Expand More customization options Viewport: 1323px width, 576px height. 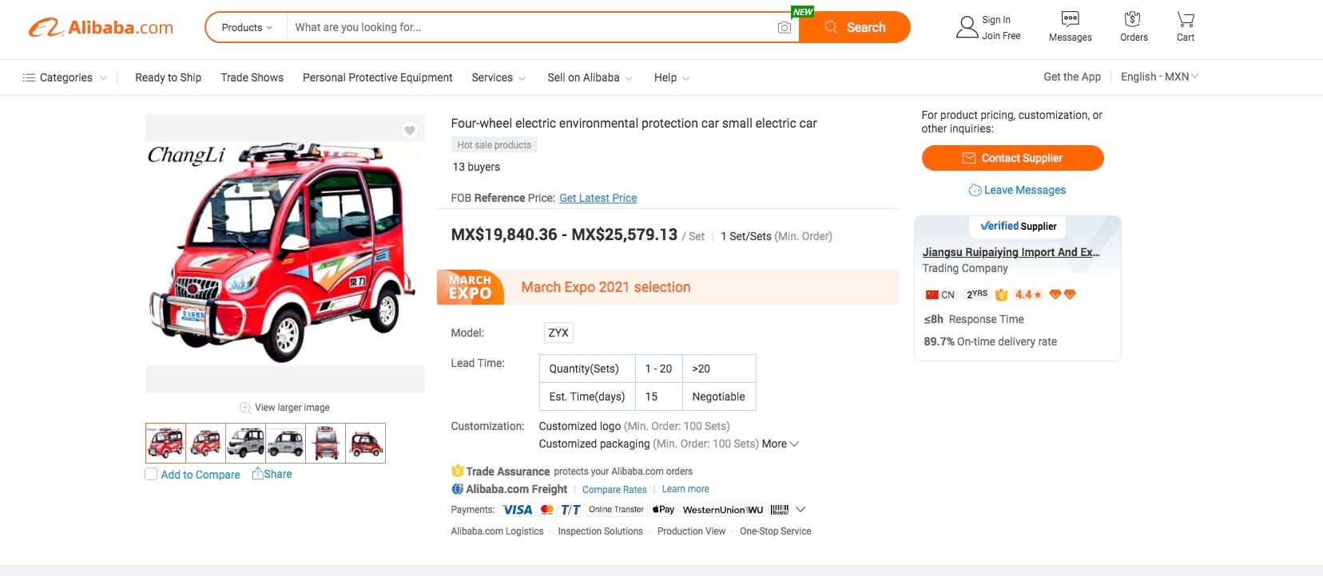pyautogui.click(x=781, y=444)
